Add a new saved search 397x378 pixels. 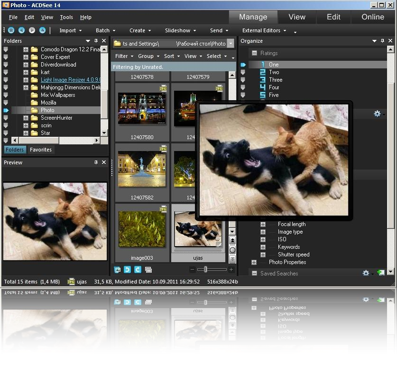(381, 273)
